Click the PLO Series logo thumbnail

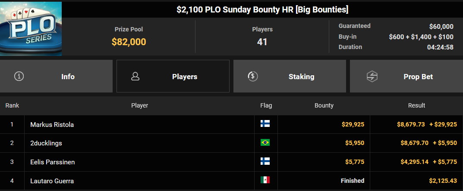click(x=31, y=28)
